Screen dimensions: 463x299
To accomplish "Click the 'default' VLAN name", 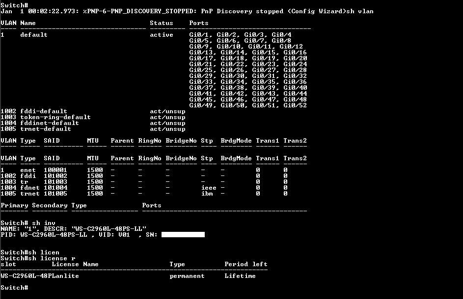I will 34,35.
